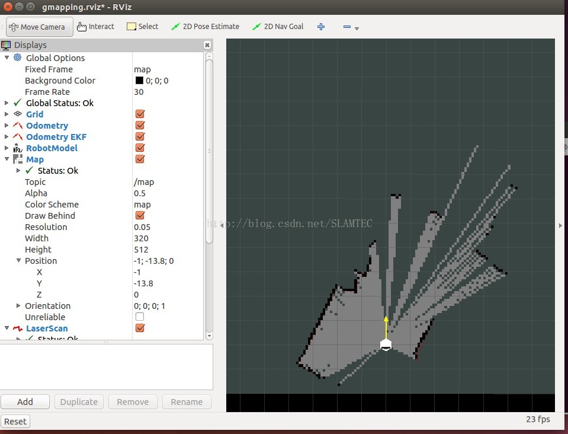Image resolution: width=568 pixels, height=434 pixels.
Task: Expand the Map Status Ok node
Action: tap(18, 170)
